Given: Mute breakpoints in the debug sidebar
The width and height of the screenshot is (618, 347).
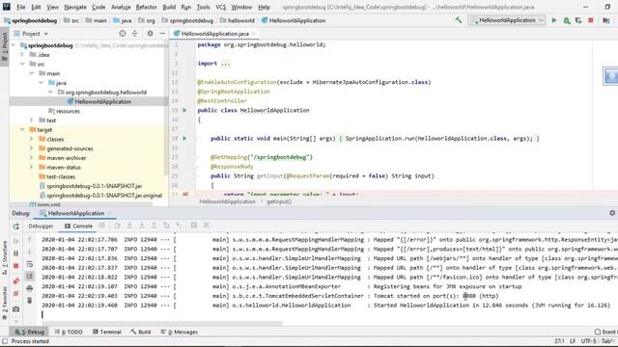Looking at the screenshot, I should pyautogui.click(x=16, y=293).
